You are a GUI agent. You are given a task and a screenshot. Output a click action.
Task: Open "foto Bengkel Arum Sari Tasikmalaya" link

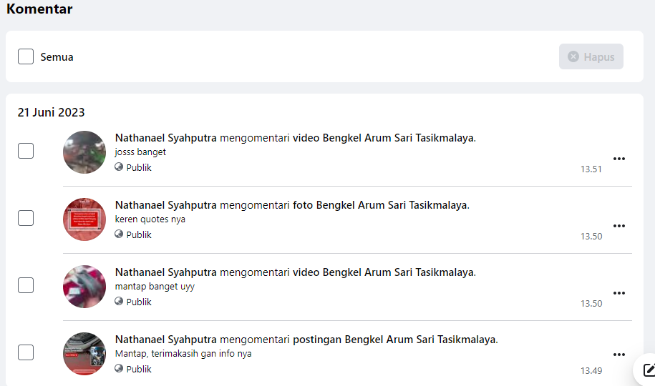tap(381, 205)
